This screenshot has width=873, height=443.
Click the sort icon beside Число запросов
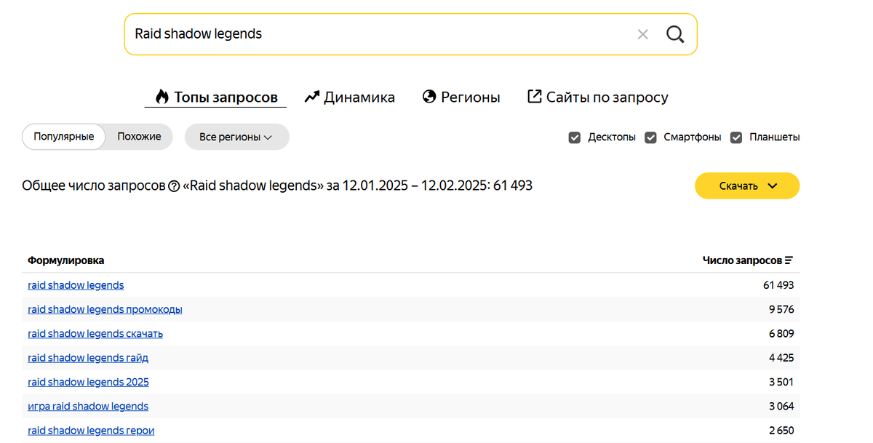click(x=789, y=260)
